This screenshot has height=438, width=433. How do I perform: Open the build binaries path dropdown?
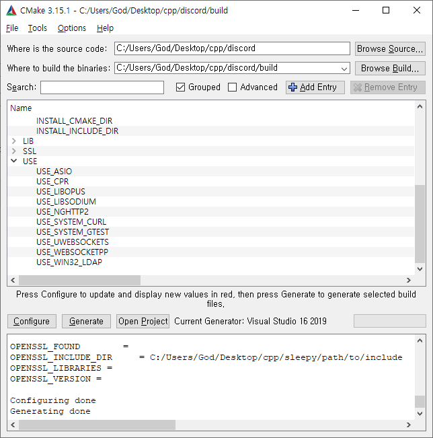click(344, 69)
